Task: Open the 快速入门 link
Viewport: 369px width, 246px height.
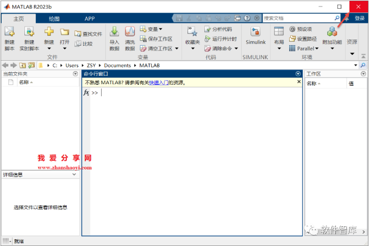Action: [x=159, y=83]
